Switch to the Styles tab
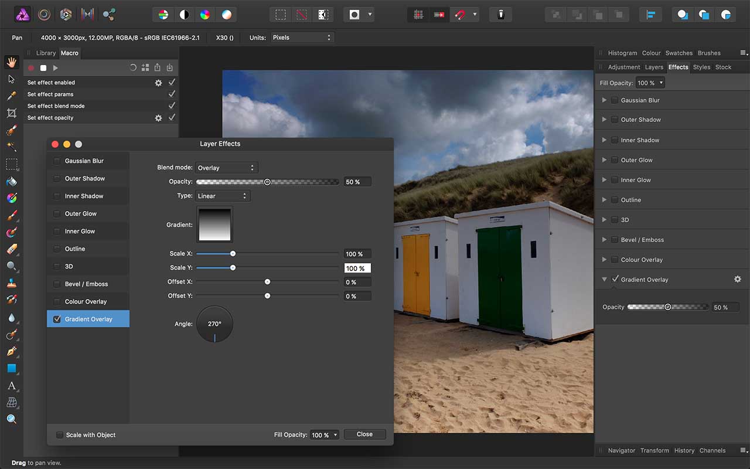 coord(701,67)
